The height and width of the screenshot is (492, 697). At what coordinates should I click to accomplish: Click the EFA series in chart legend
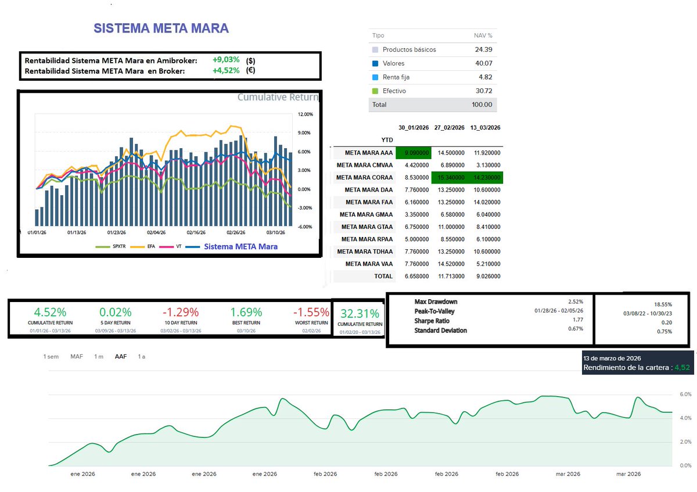[x=144, y=246]
